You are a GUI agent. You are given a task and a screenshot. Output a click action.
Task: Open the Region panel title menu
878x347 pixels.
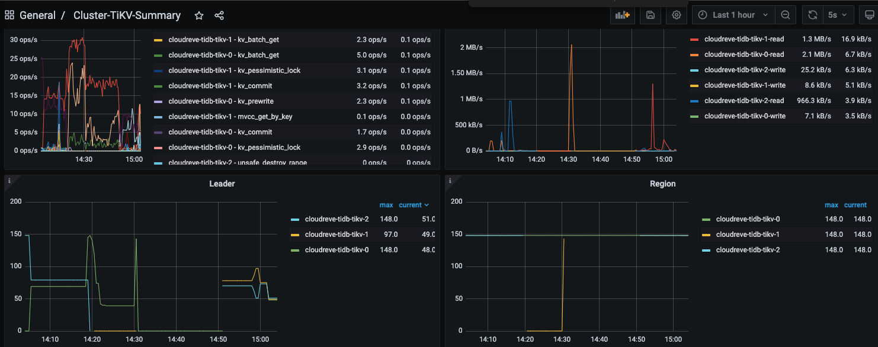coord(662,184)
